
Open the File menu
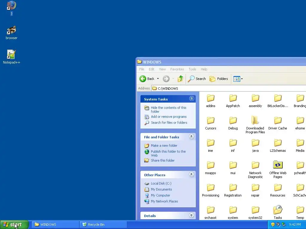tap(142, 69)
